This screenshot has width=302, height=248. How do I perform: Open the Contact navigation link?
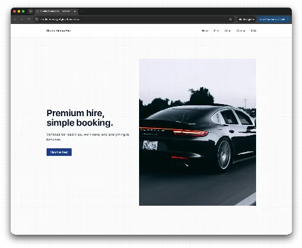pos(241,31)
